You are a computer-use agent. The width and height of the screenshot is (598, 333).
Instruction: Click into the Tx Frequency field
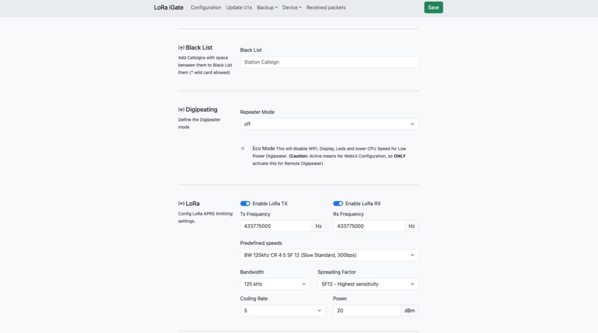point(276,226)
